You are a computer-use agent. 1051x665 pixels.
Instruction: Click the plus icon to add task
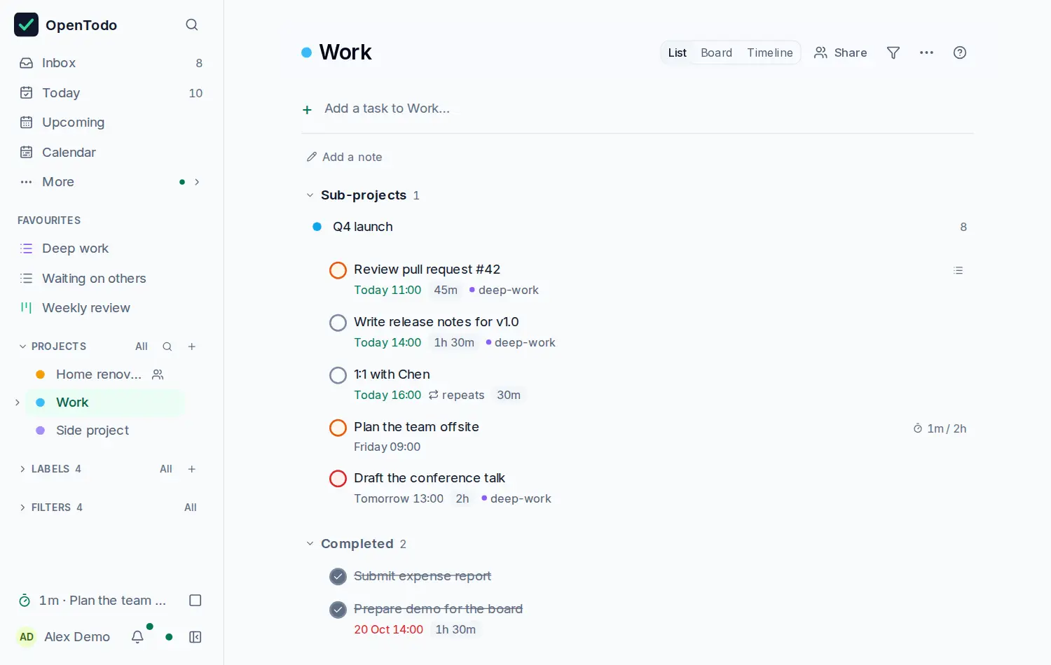[x=307, y=110]
